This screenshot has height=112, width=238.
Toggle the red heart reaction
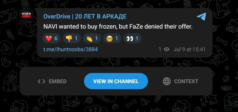(x=52, y=38)
